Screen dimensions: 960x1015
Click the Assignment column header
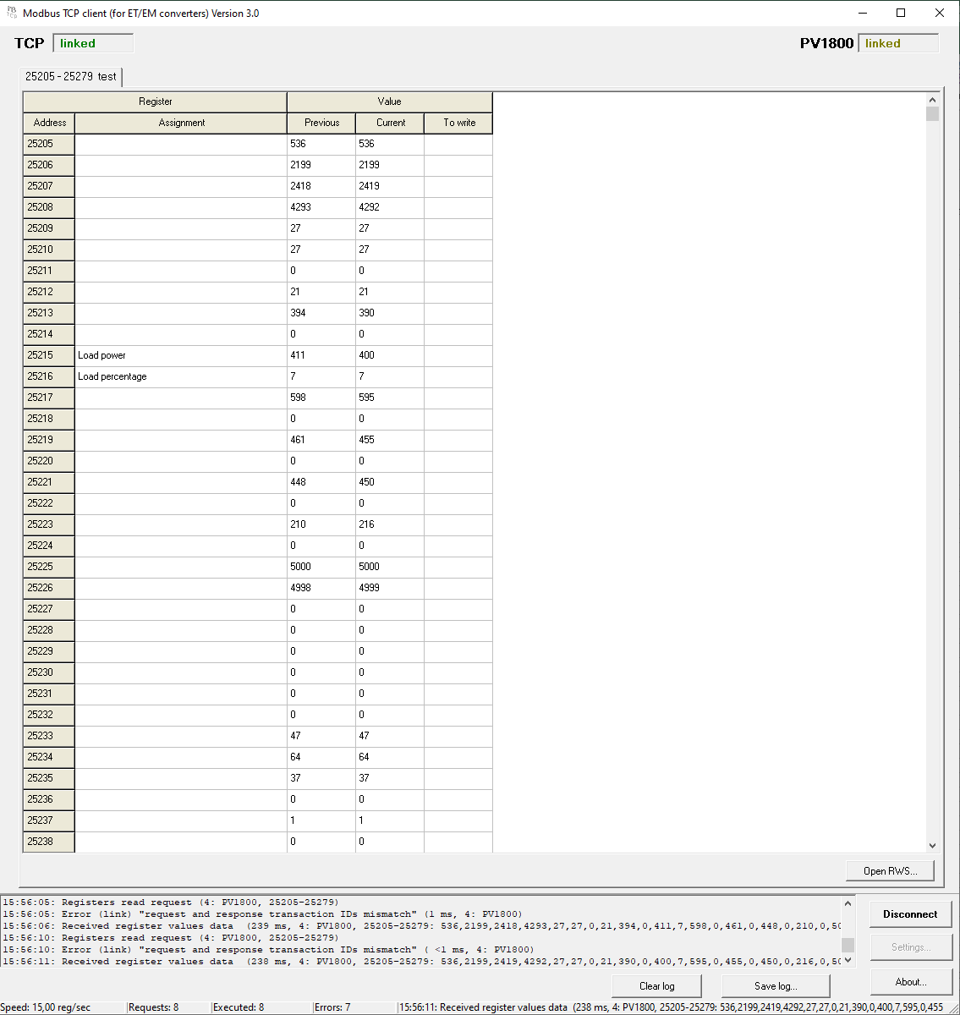click(181, 123)
